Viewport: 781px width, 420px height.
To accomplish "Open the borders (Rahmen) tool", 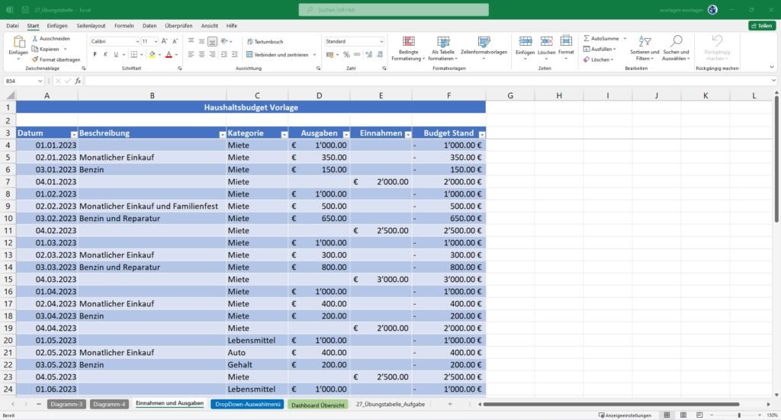I will 134,54.
